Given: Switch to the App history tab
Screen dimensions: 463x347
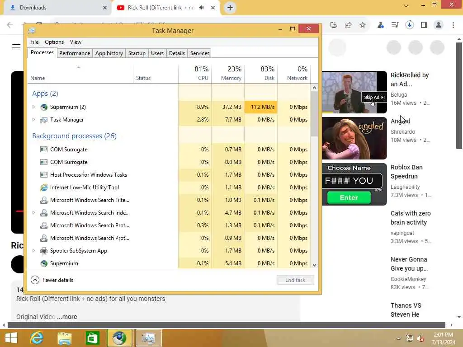Looking at the screenshot, I should tap(109, 53).
